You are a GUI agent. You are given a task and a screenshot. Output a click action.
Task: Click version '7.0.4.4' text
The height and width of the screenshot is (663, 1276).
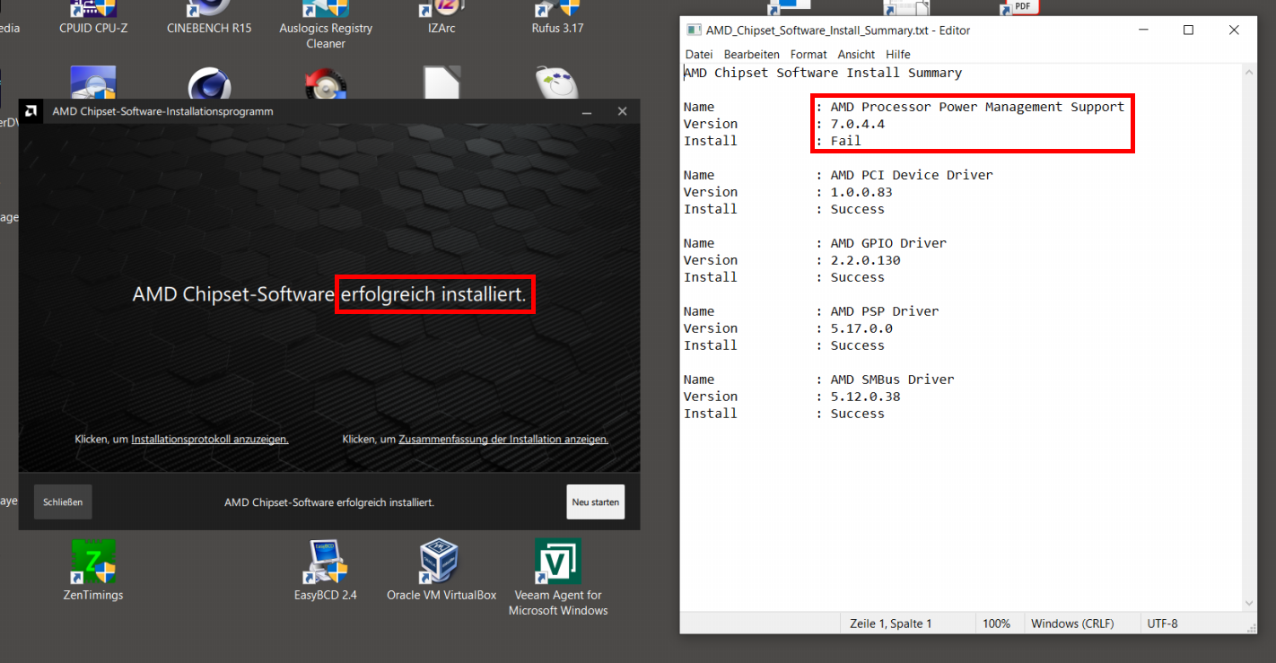point(857,124)
